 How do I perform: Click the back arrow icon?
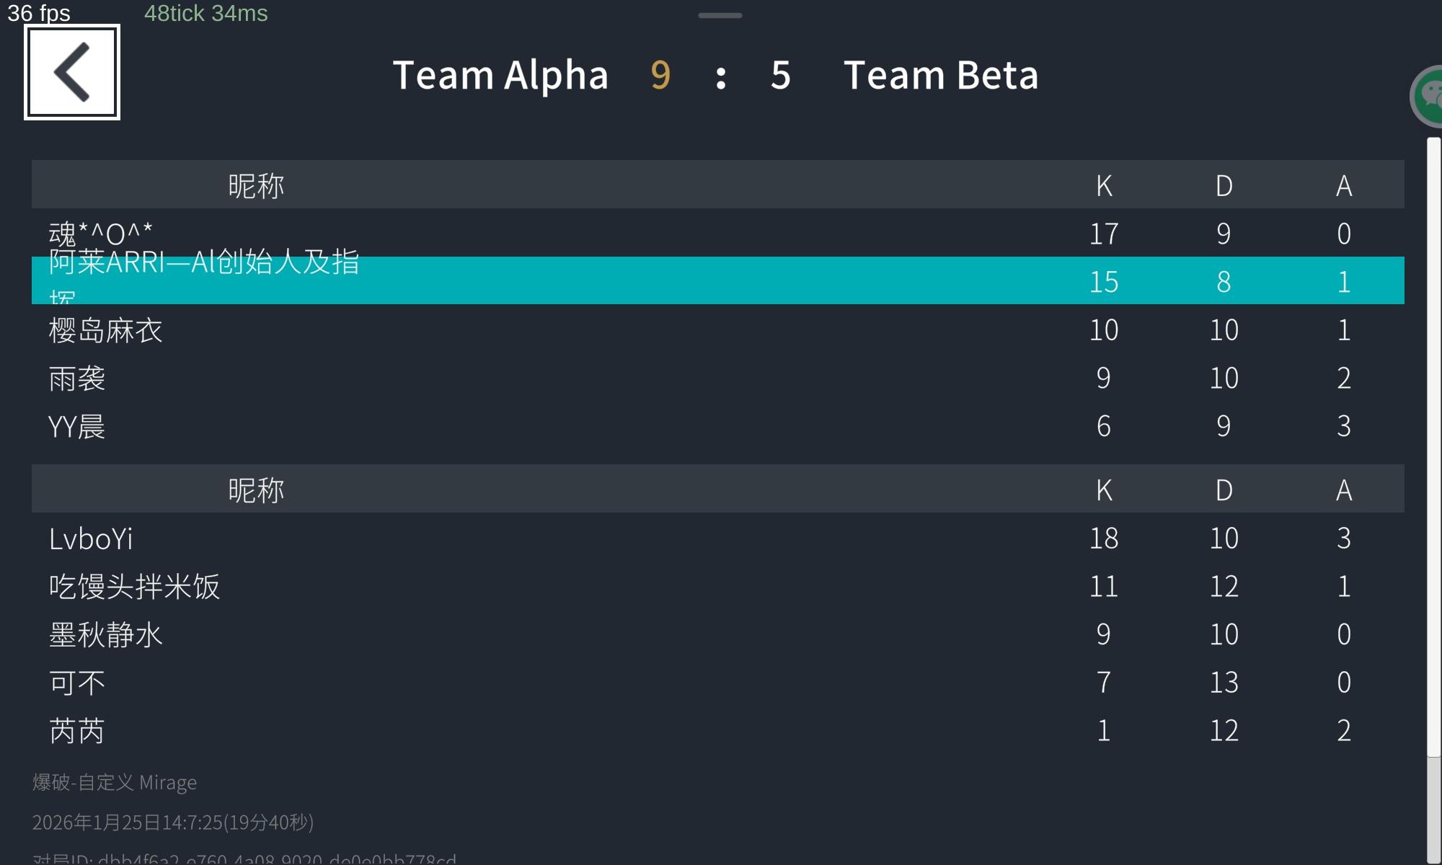click(x=72, y=72)
